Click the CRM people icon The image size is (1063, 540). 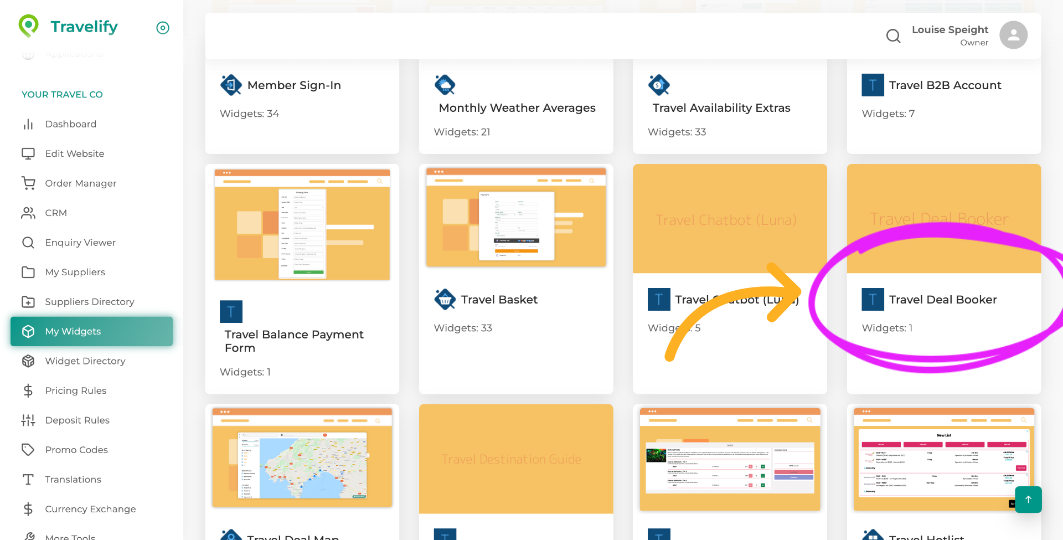pyautogui.click(x=28, y=213)
